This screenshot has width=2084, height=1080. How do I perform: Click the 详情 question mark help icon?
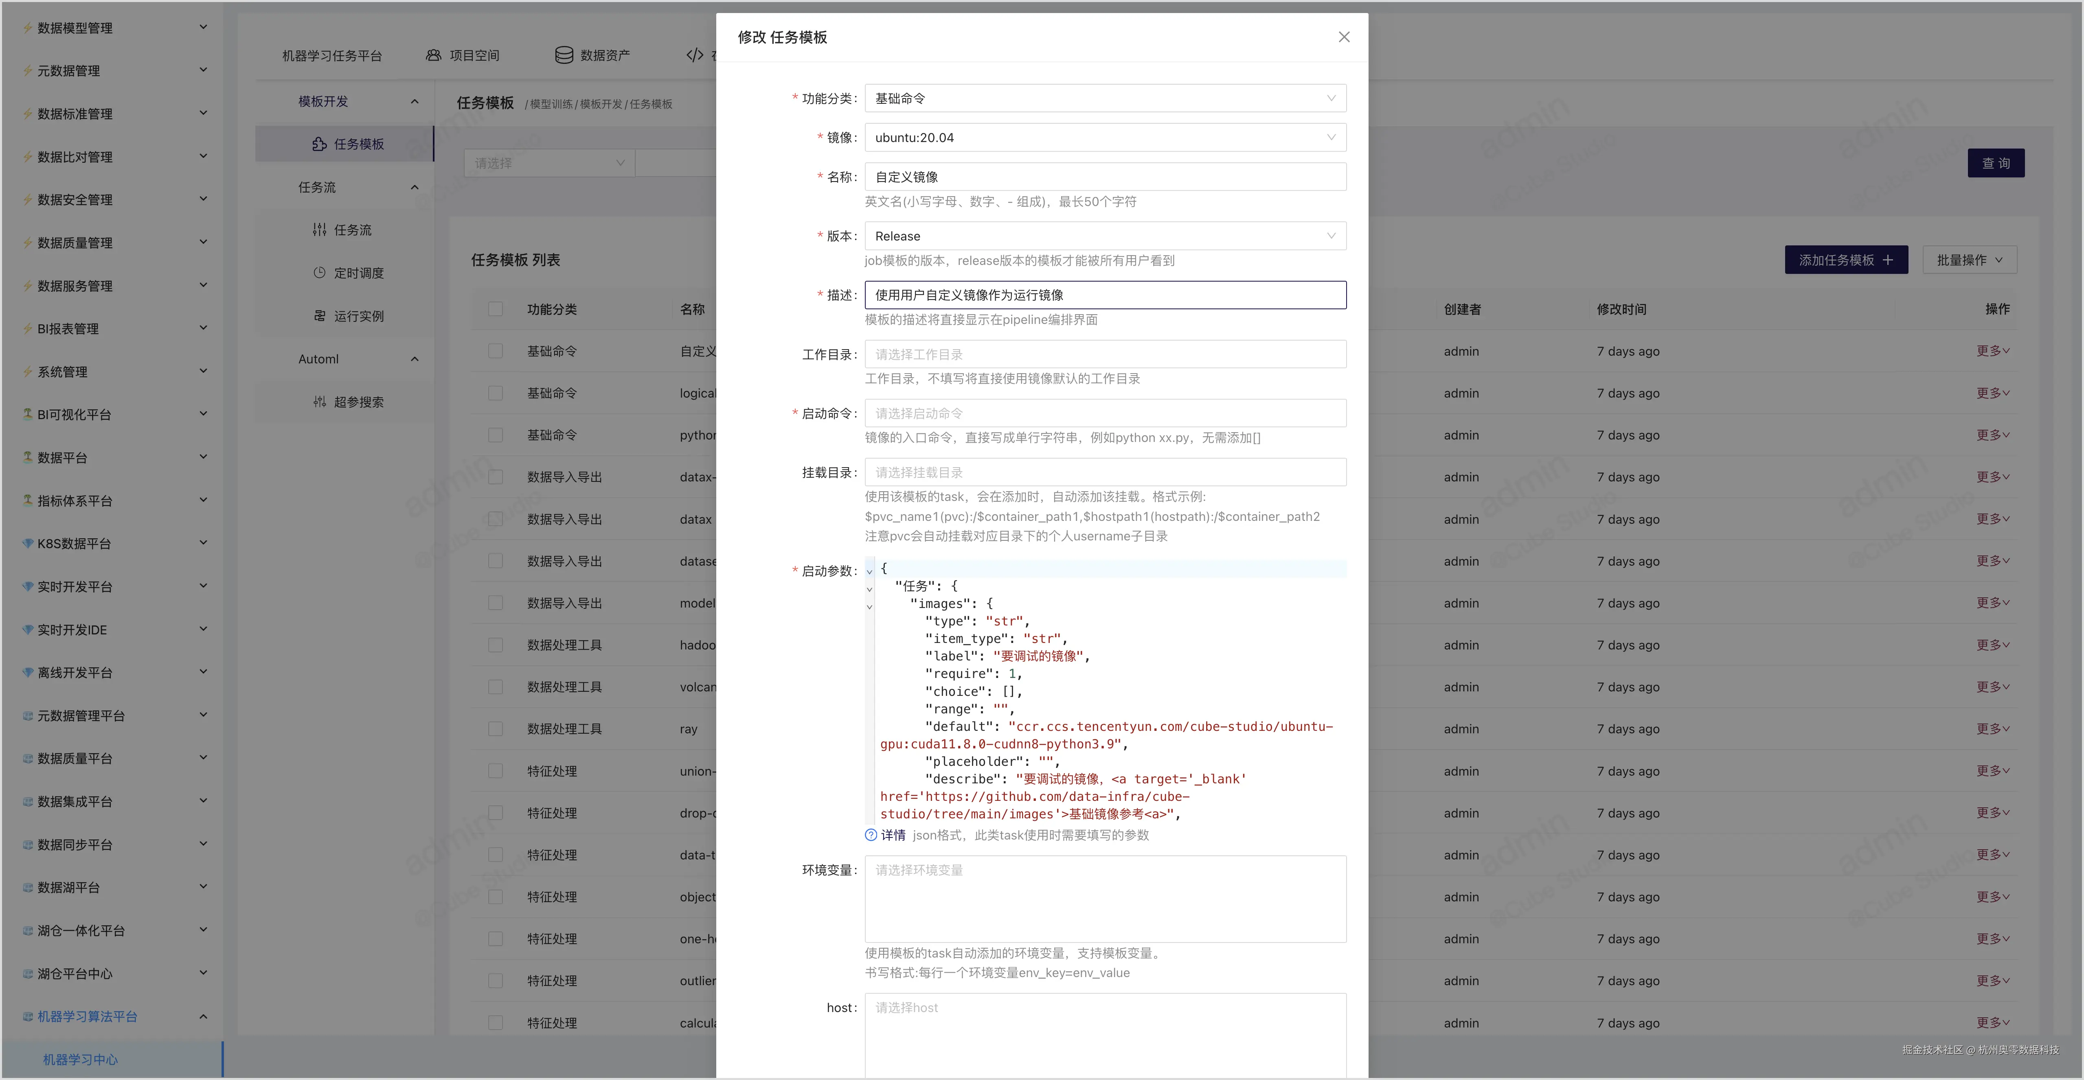[x=871, y=835]
